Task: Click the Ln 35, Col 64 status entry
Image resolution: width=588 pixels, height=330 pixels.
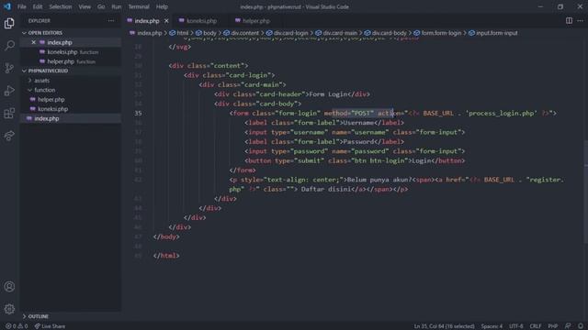Action: (444, 326)
